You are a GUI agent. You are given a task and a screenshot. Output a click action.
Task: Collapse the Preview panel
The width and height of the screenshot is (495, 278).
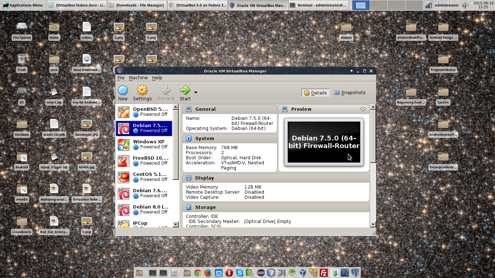pos(363,109)
